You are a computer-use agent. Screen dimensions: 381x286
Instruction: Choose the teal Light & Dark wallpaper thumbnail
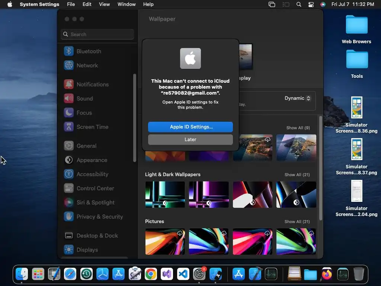click(x=165, y=194)
